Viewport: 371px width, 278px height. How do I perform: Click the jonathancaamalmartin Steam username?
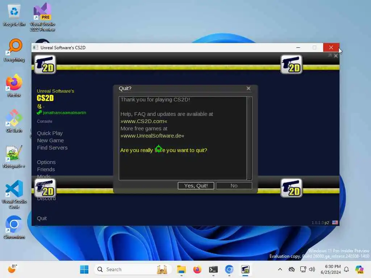(x=64, y=113)
